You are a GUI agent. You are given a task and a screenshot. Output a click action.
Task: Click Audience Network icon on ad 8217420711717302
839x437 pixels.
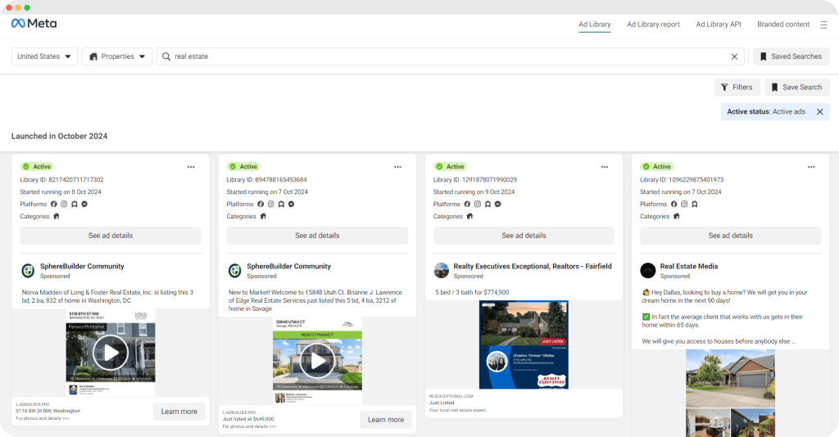click(75, 204)
